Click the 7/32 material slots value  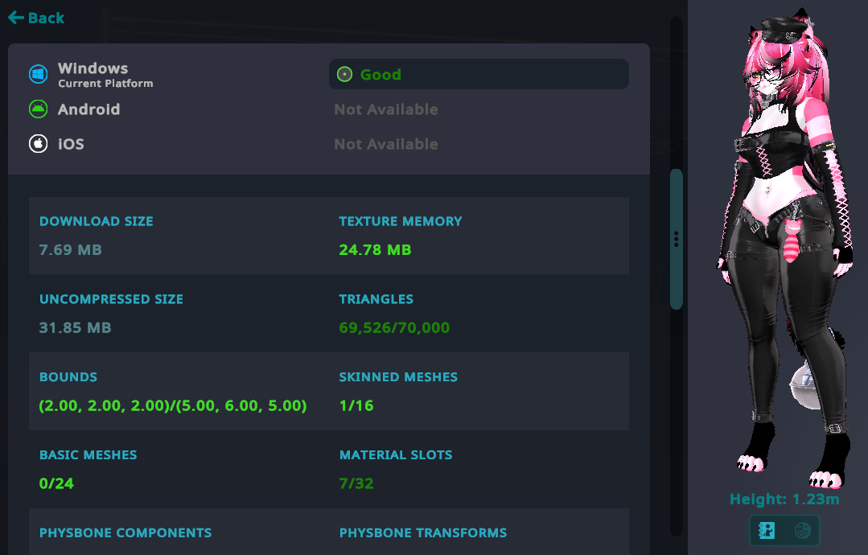click(356, 484)
